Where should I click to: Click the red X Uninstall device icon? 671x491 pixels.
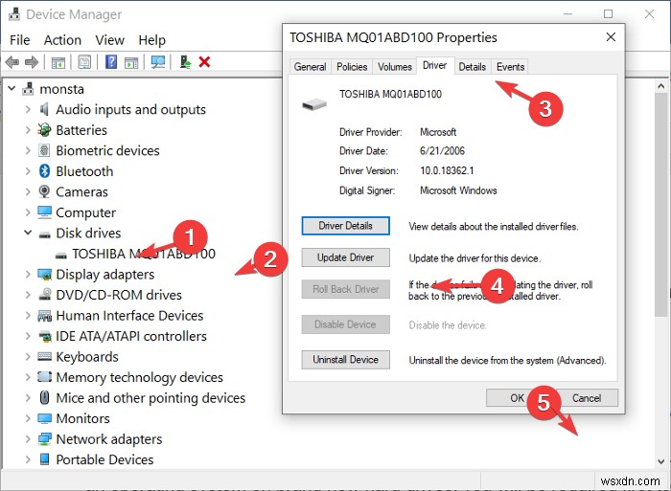pos(204,62)
